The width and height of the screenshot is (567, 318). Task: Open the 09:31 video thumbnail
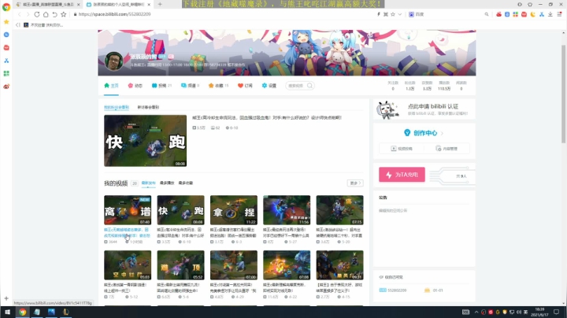click(x=339, y=265)
